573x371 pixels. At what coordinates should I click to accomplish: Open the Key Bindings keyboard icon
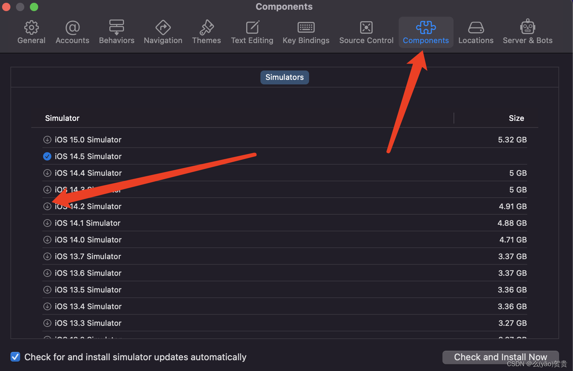306,27
